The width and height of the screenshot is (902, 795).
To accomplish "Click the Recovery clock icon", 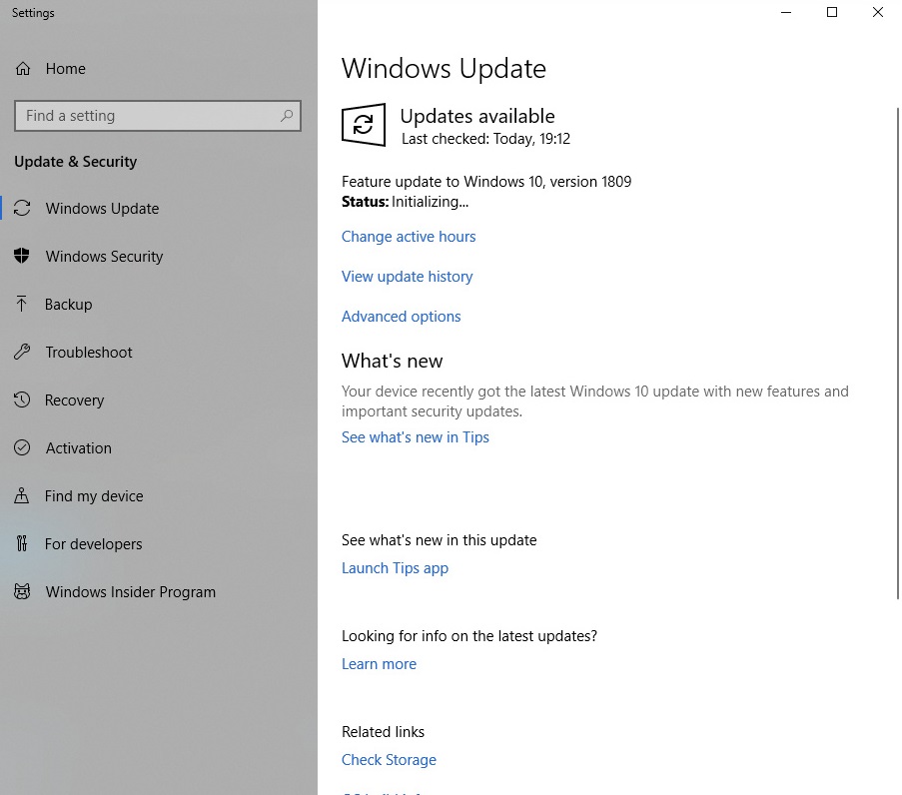I will coord(22,400).
